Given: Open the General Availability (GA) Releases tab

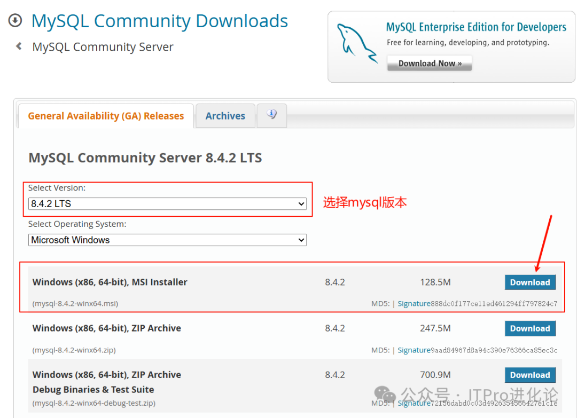Looking at the screenshot, I should [x=106, y=116].
